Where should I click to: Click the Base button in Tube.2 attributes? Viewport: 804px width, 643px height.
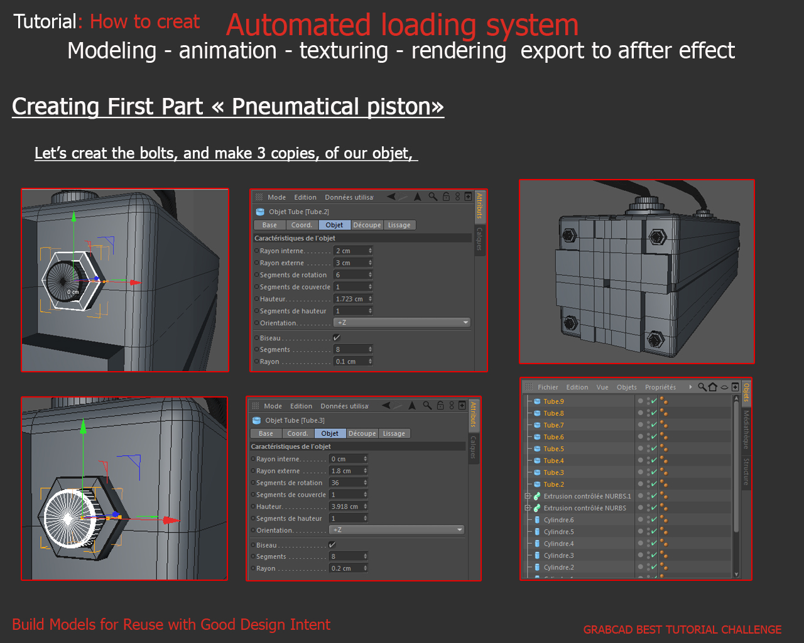[269, 224]
